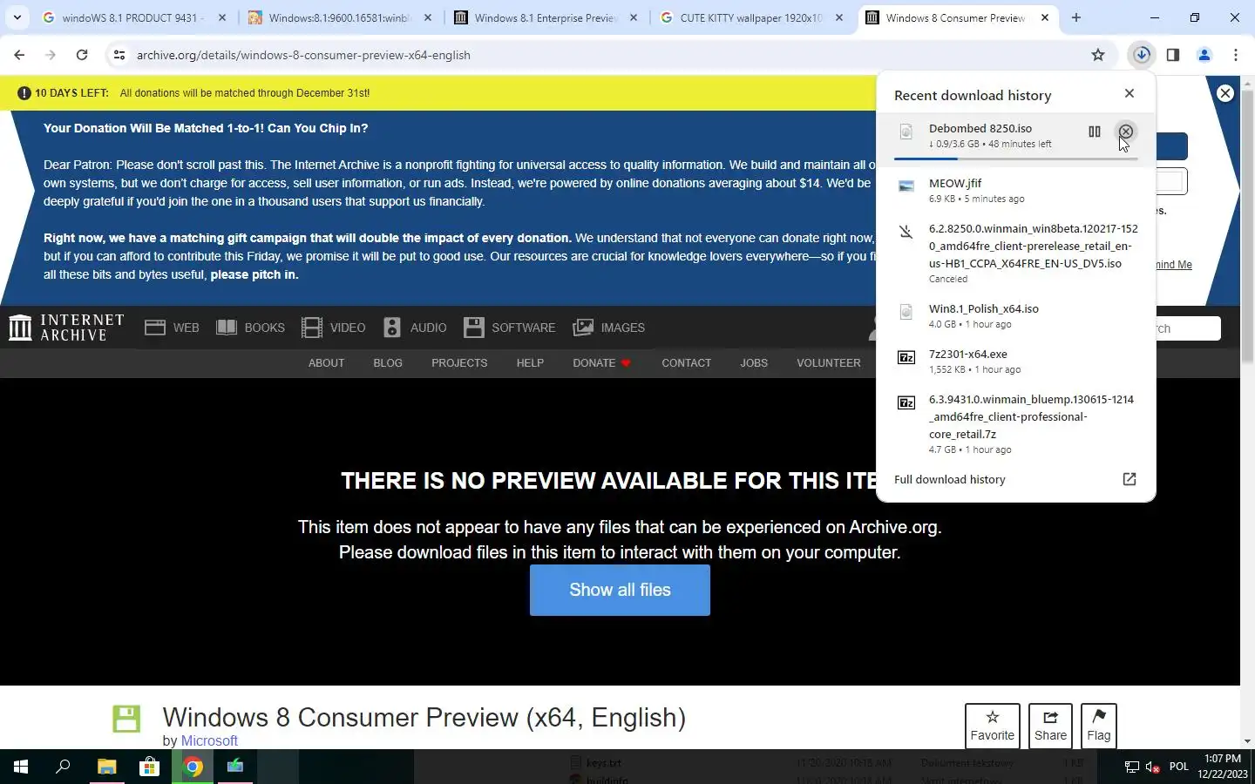
Task: Open BOOKS section in archive nav
Action: pyautogui.click(x=250, y=328)
